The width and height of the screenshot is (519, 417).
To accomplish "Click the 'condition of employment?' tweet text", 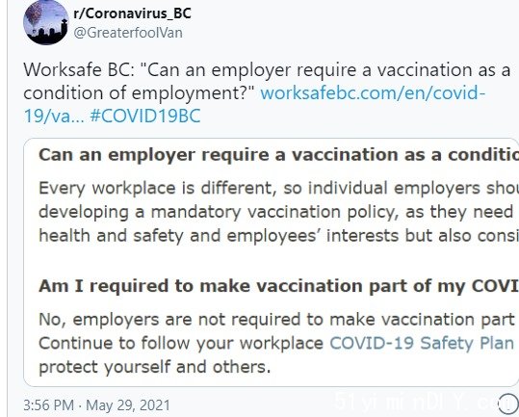I will pos(139,93).
